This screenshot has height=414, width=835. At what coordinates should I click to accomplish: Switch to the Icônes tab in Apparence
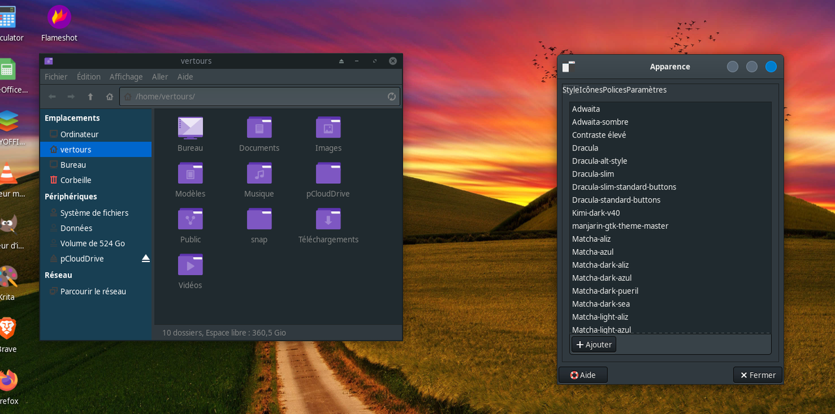pos(591,90)
